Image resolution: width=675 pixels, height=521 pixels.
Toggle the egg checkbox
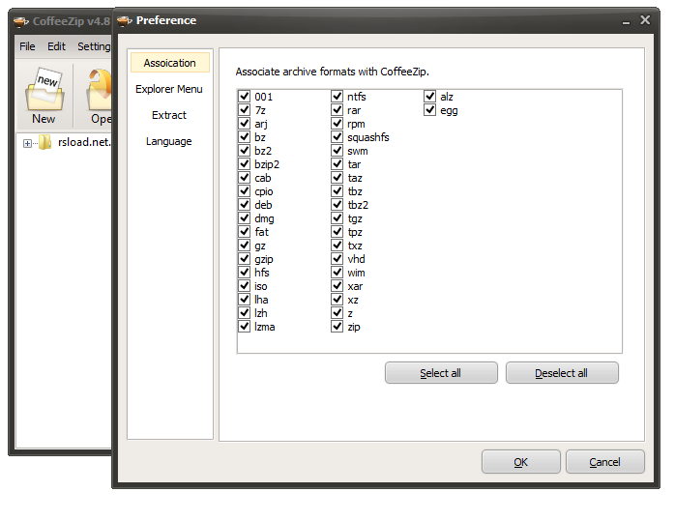click(x=430, y=109)
